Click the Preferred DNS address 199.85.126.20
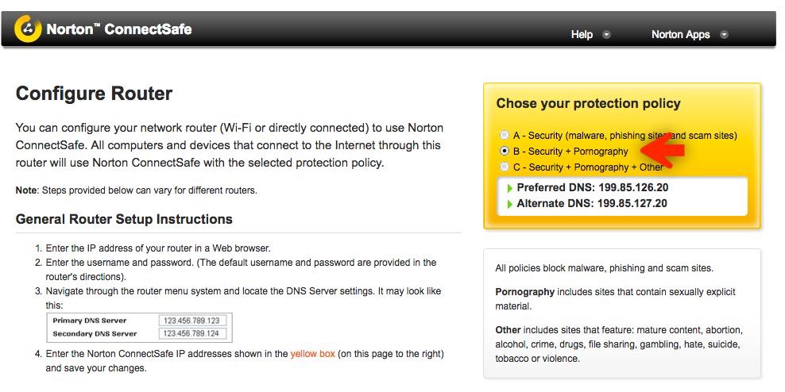785x392 pixels. point(632,188)
